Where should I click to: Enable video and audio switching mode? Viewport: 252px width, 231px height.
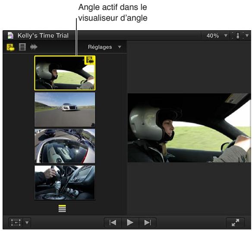tap(10, 47)
